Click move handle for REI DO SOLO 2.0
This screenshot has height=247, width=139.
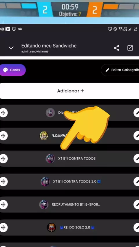[x=3, y=227]
